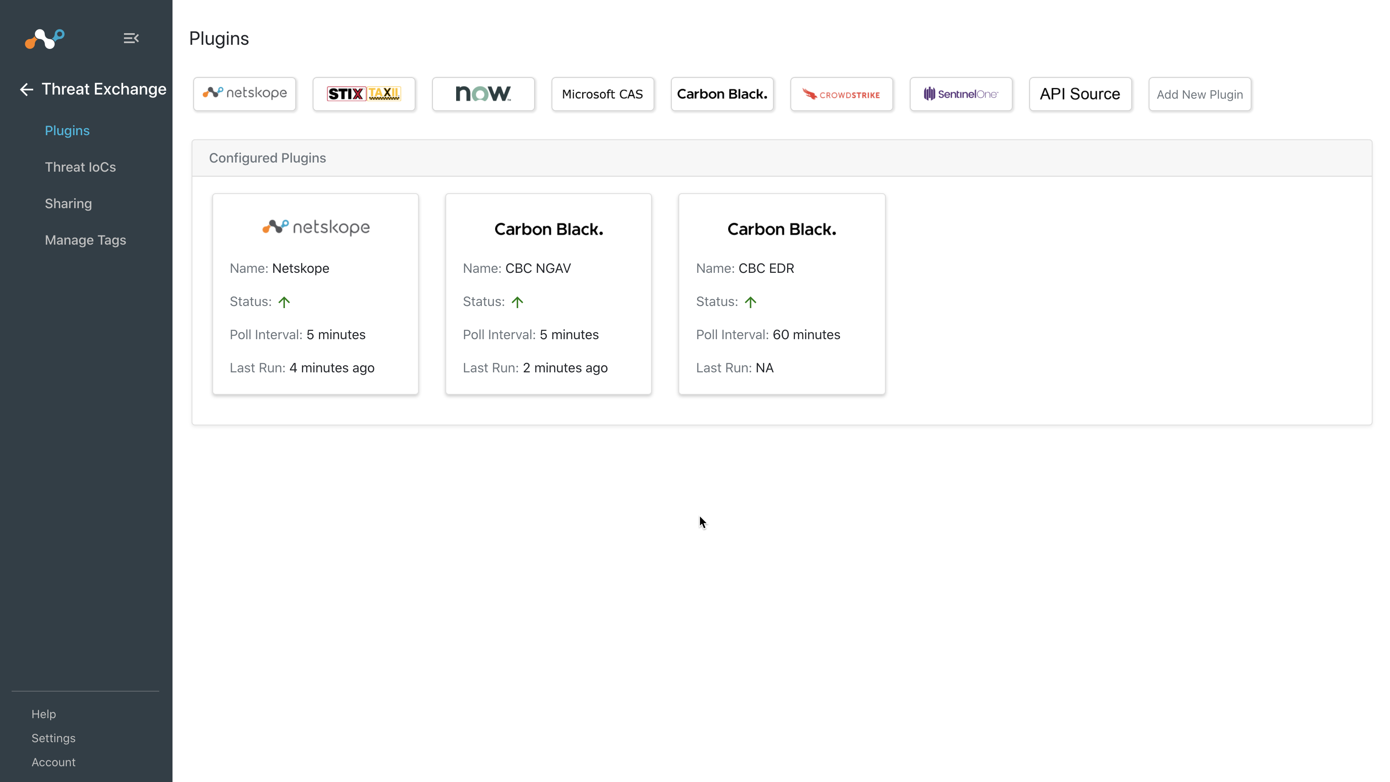Click the CBC EDR status arrow
Image resolution: width=1390 pixels, height=782 pixels.
[751, 302]
